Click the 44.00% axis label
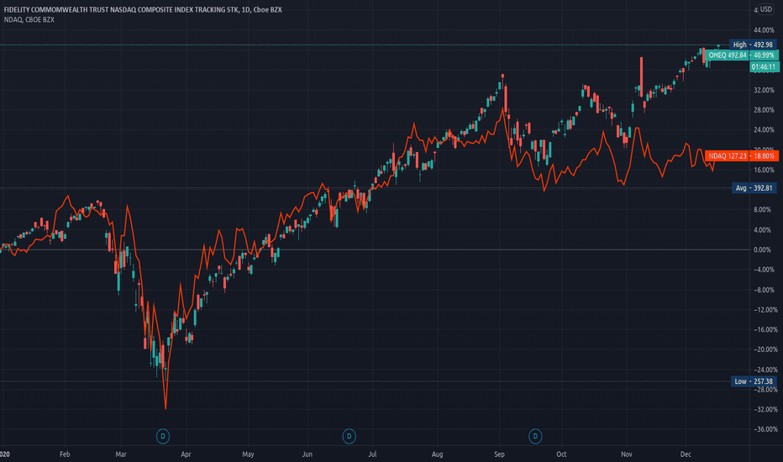 [764, 30]
